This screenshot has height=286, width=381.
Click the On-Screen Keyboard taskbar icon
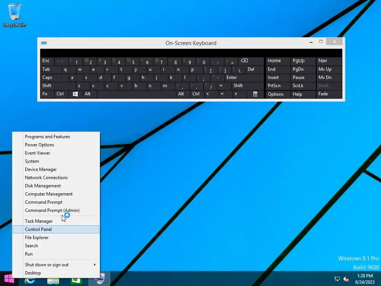coord(99,279)
